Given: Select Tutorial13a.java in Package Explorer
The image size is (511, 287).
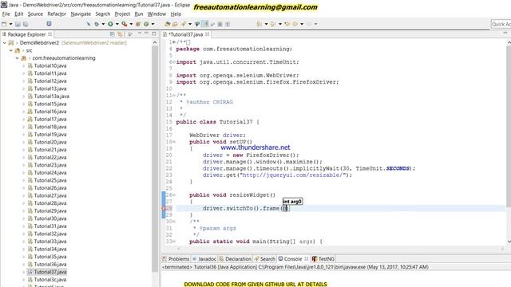Looking at the screenshot, I should click(51, 96).
